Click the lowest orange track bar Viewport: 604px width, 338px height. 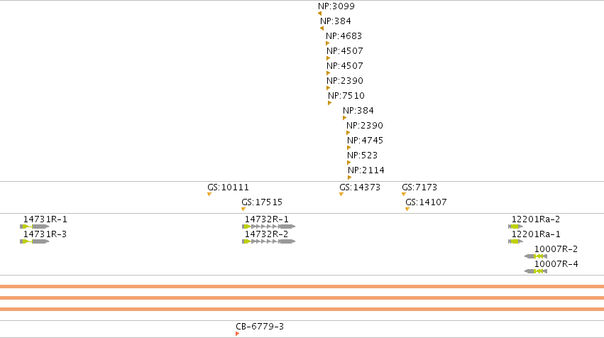302,309
